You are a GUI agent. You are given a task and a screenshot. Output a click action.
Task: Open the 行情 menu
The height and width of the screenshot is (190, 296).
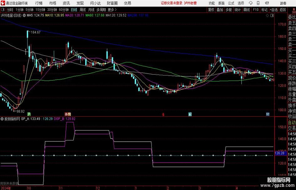[x=39, y=3]
